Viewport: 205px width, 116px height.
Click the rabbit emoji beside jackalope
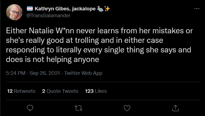(x=100, y=9)
